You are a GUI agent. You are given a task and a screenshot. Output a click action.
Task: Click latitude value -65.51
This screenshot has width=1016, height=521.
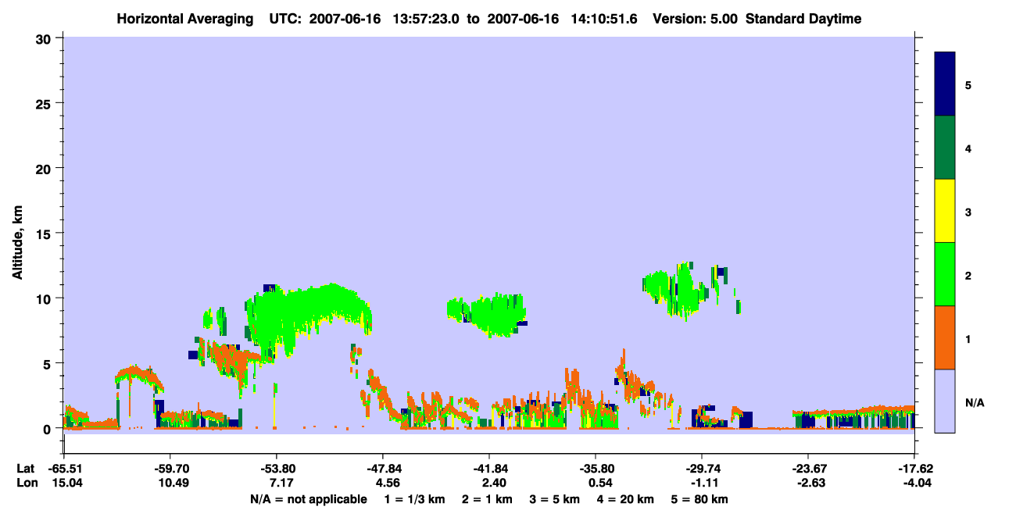point(64,469)
